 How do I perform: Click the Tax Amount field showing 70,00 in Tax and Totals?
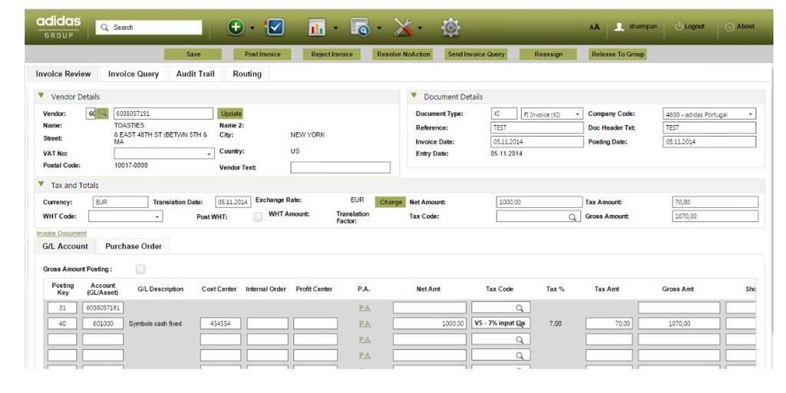[x=715, y=202]
